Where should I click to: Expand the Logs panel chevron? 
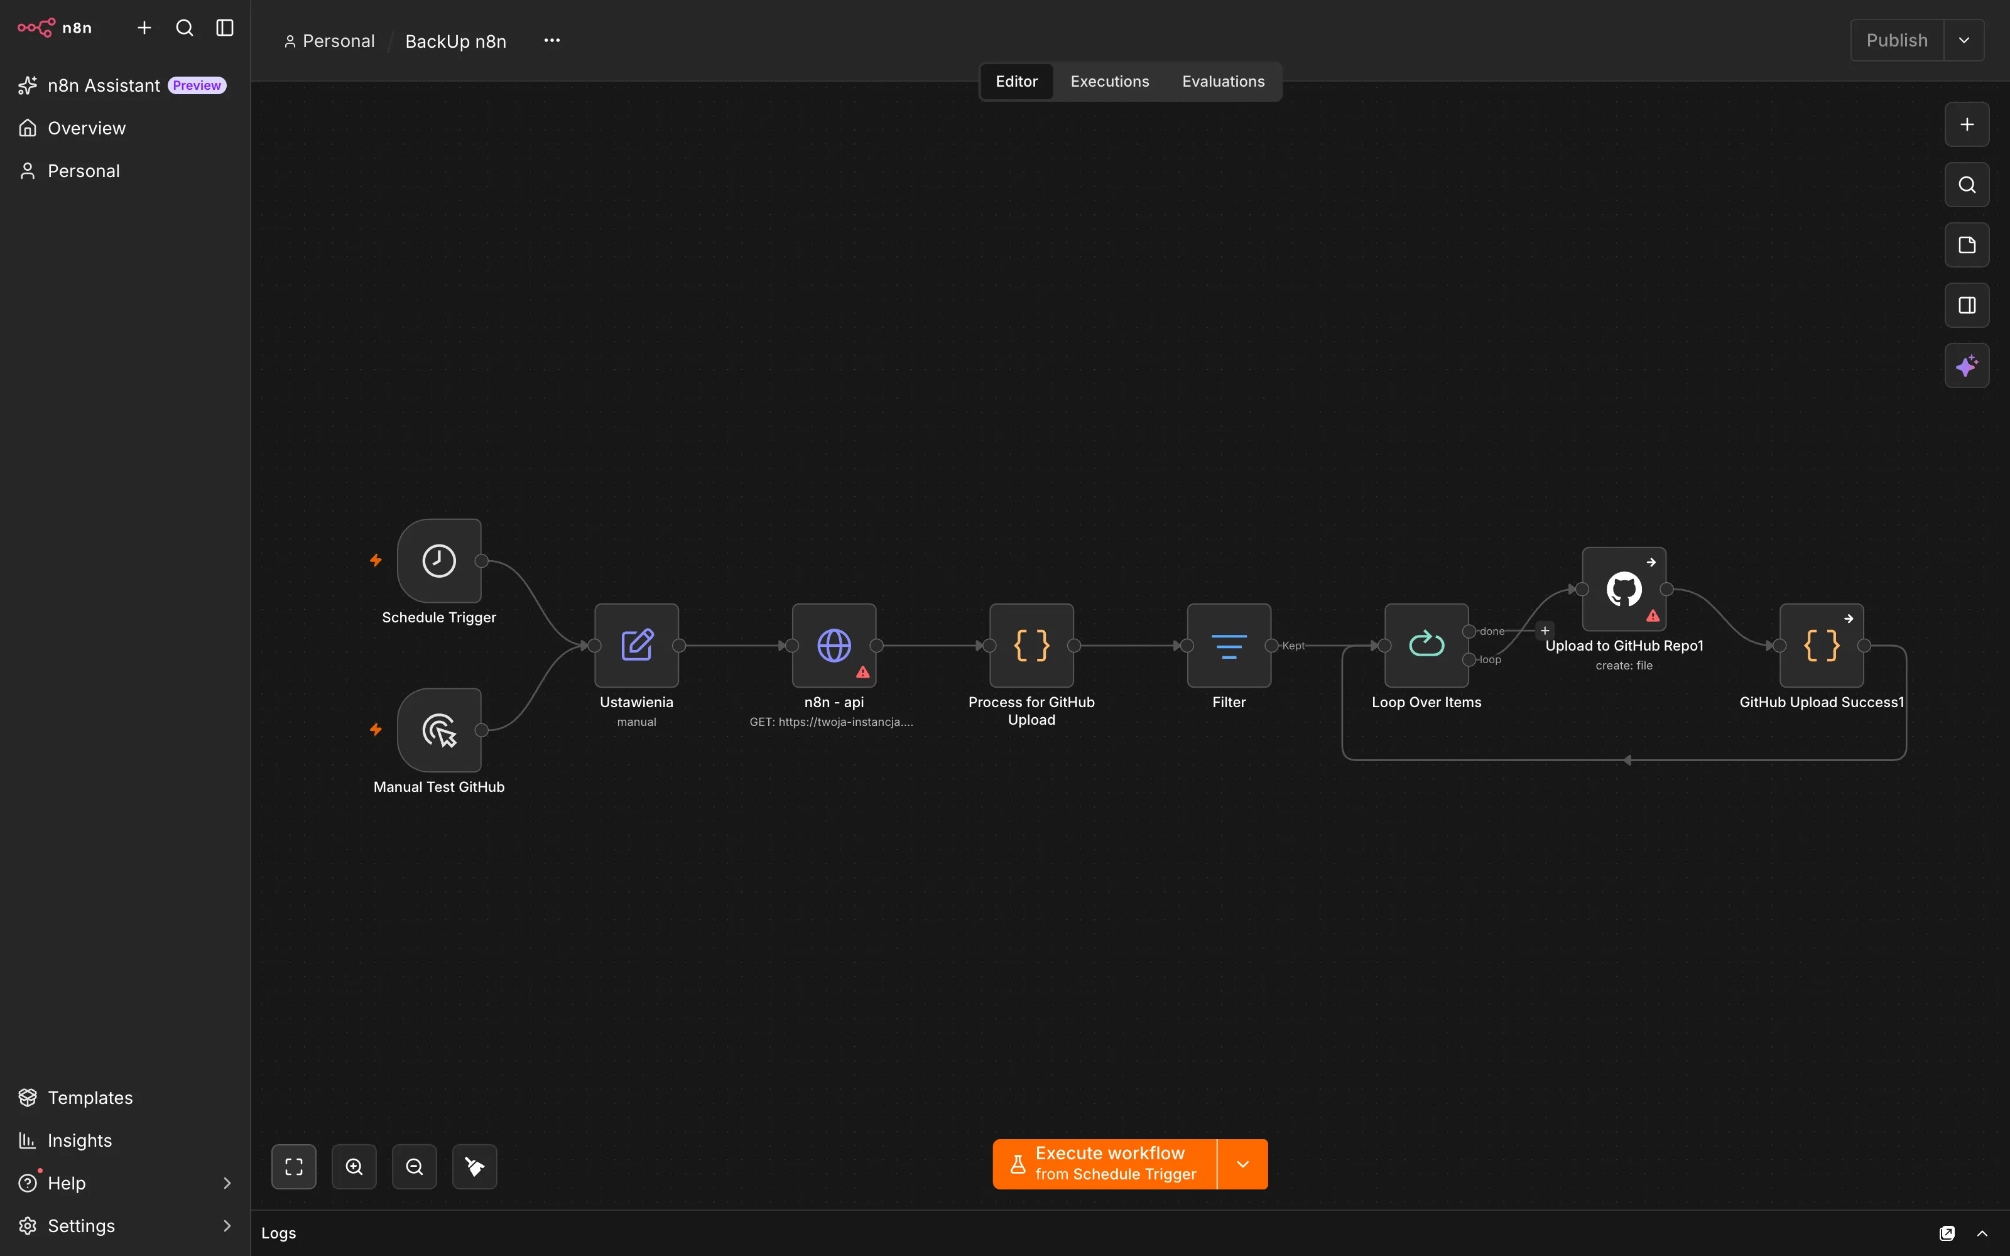point(1982,1233)
